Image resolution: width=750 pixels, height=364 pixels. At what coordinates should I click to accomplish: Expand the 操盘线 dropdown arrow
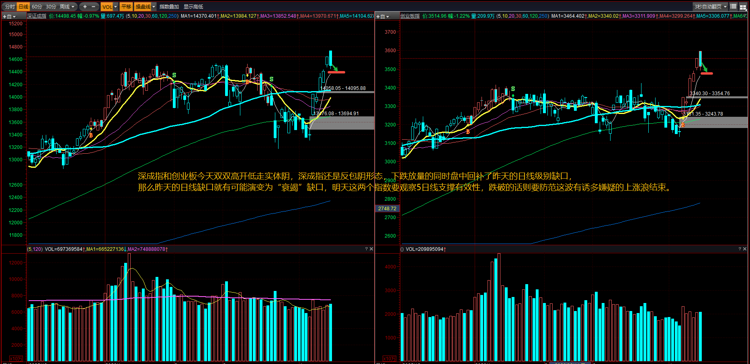point(154,7)
